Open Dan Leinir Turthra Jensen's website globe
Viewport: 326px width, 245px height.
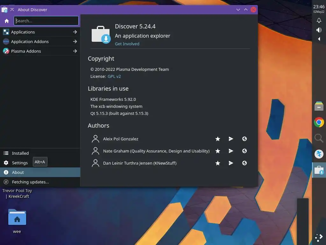244,163
